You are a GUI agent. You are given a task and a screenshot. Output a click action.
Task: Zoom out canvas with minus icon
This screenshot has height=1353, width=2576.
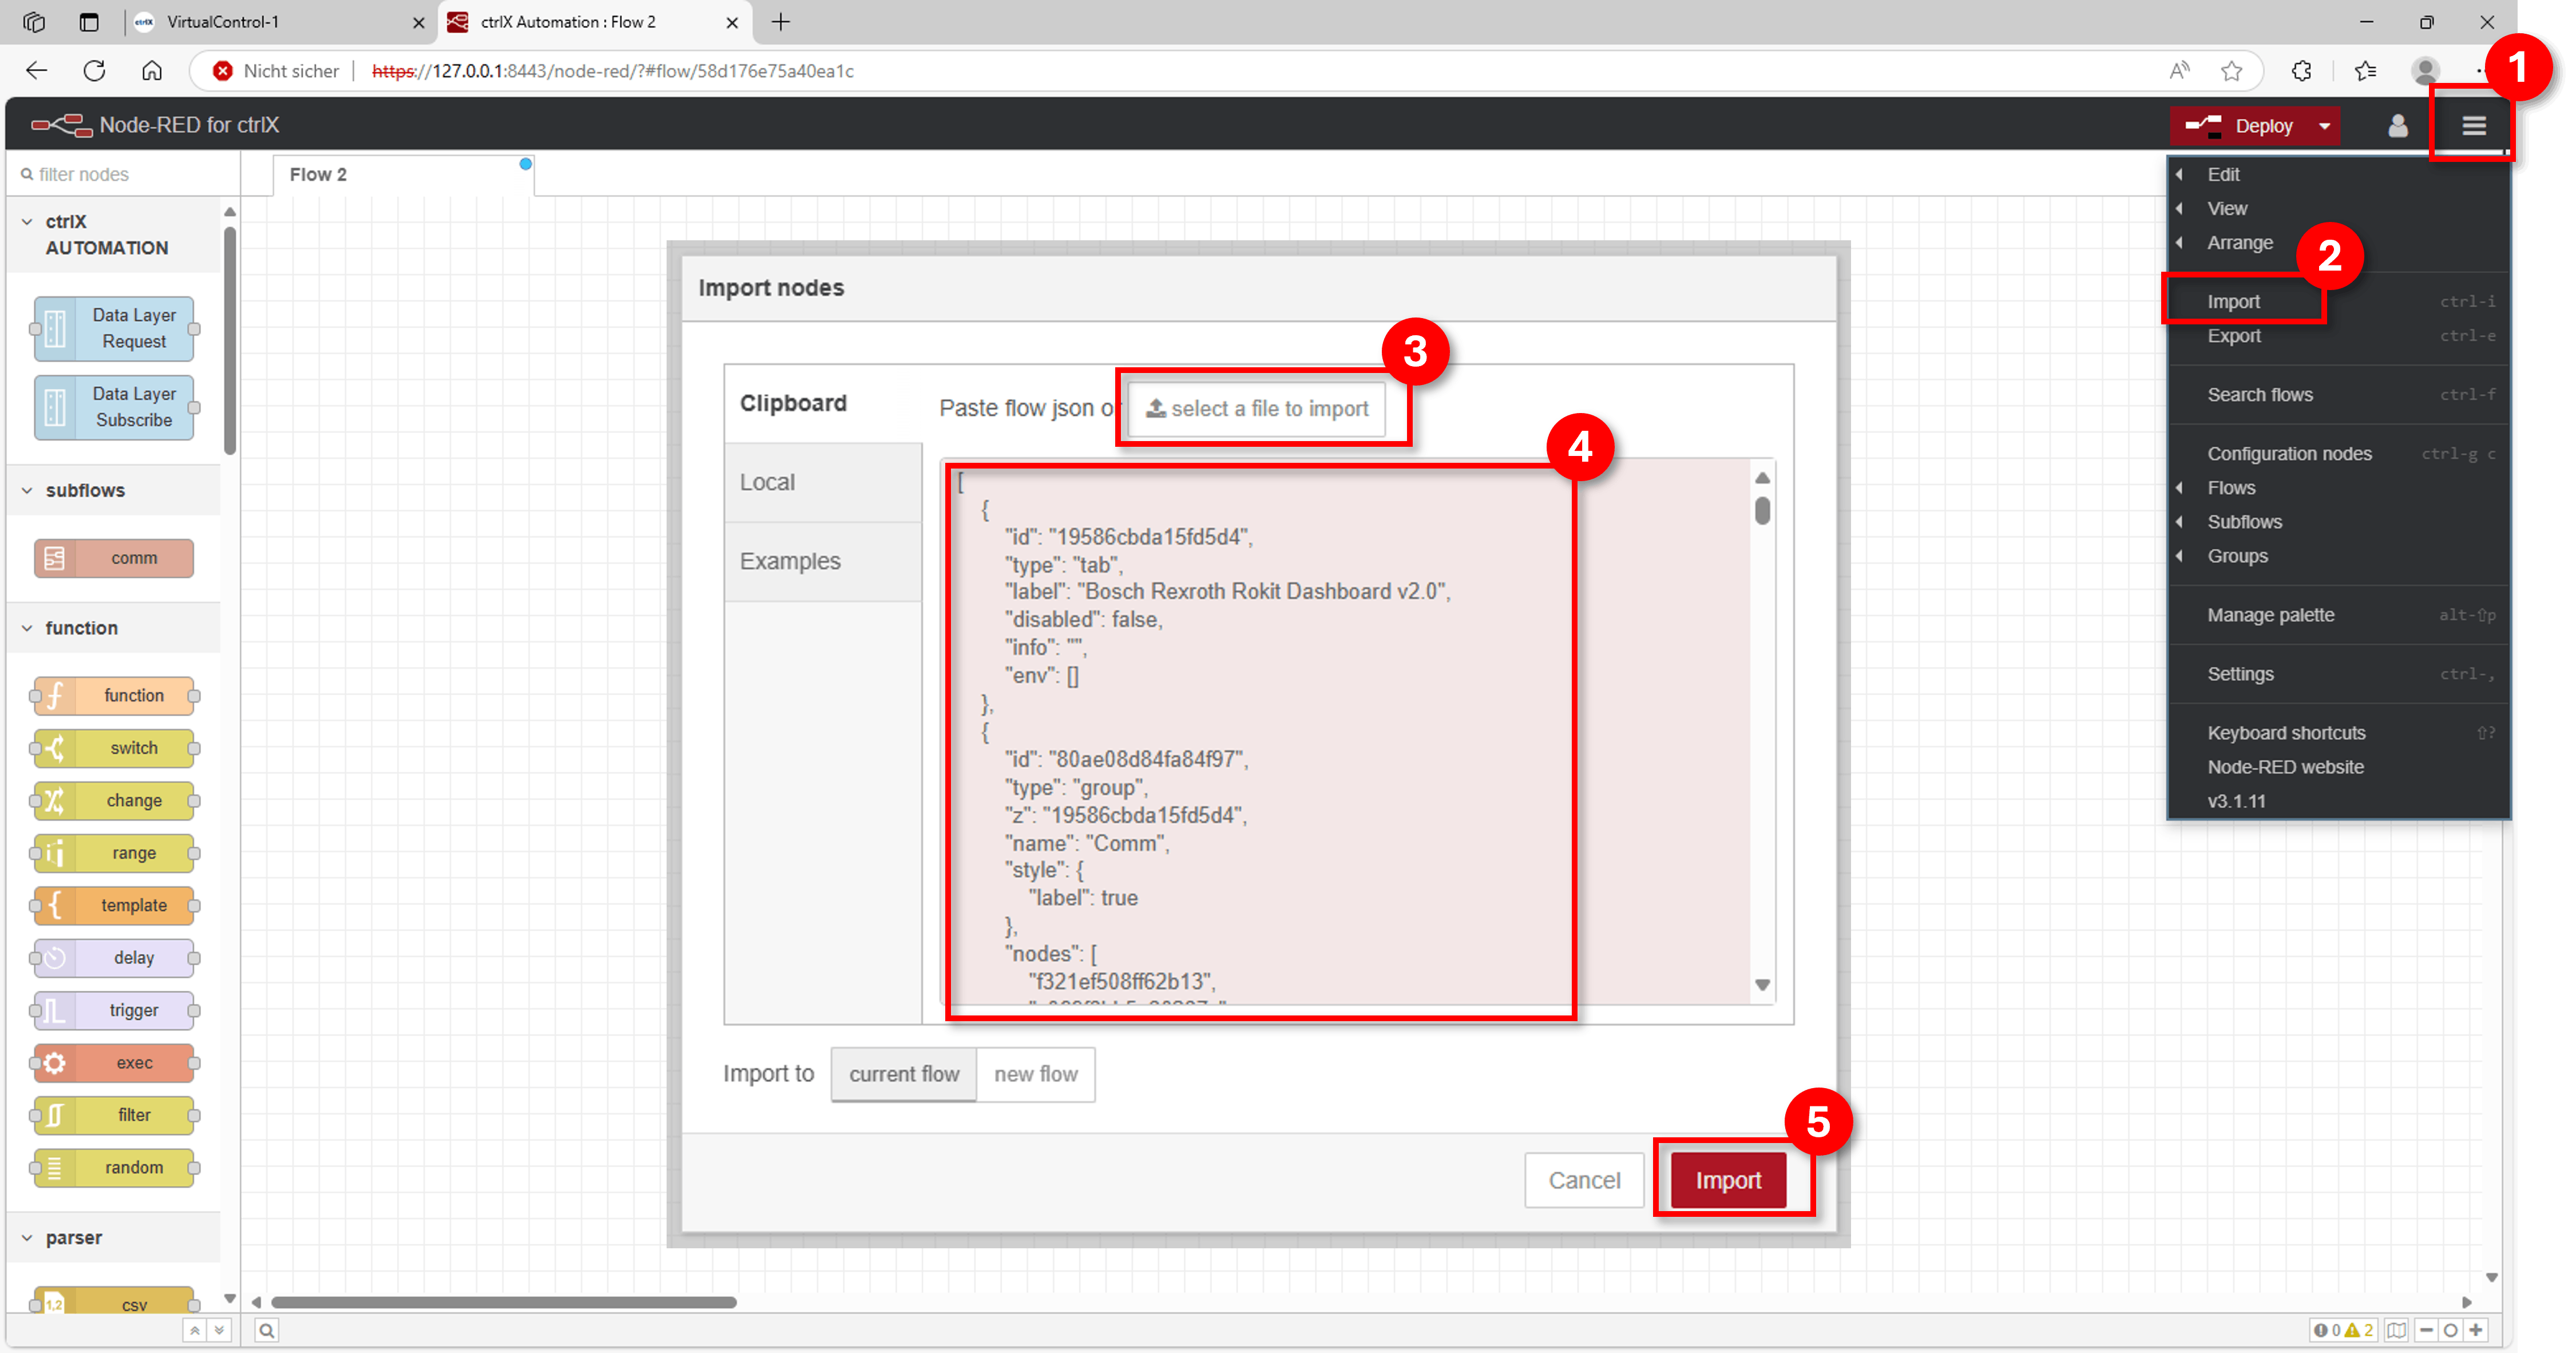(2426, 1330)
